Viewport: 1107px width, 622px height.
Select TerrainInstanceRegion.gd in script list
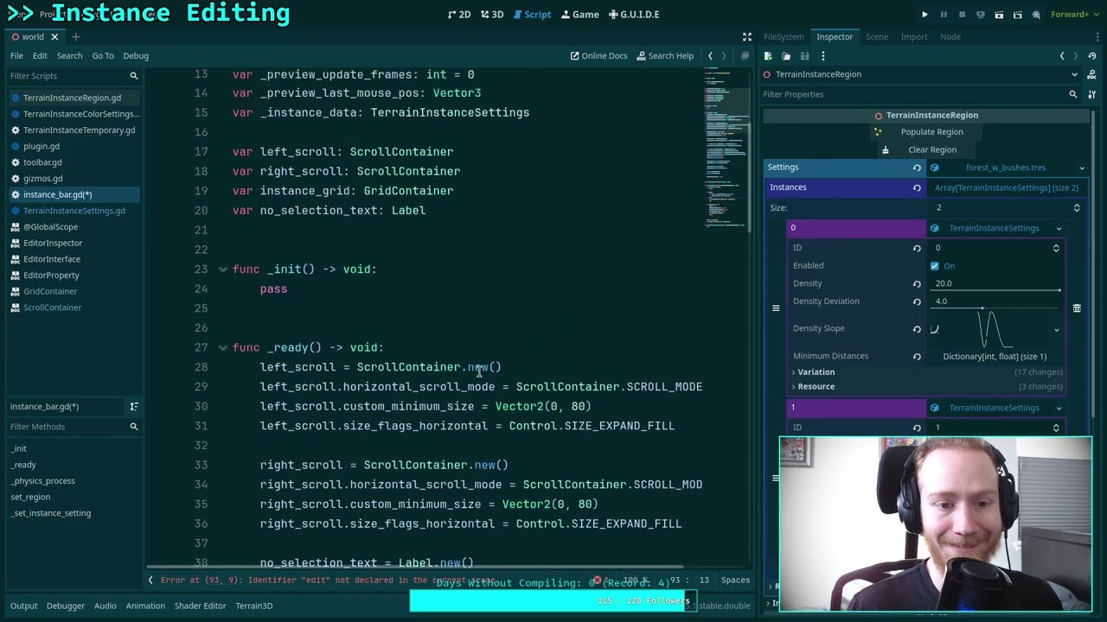73,98
